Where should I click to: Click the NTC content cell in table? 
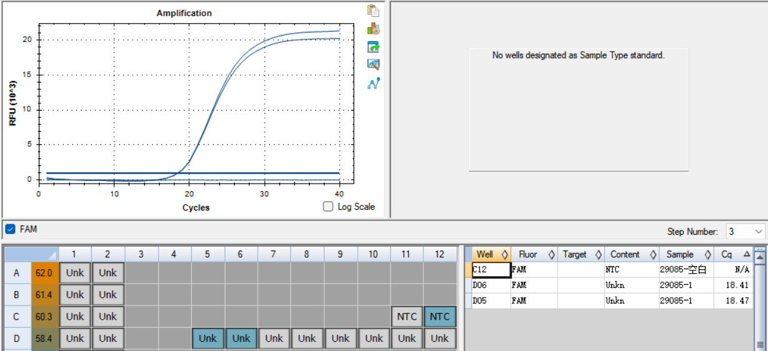click(631, 270)
